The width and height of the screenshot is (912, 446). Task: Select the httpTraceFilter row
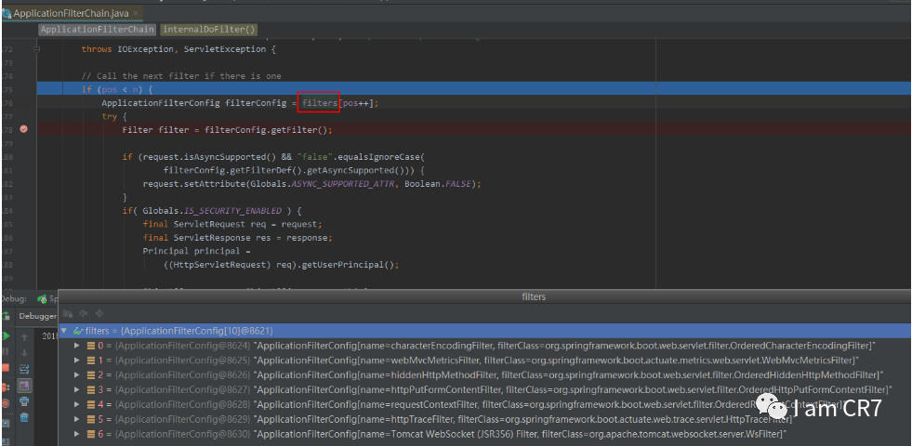[484, 419]
